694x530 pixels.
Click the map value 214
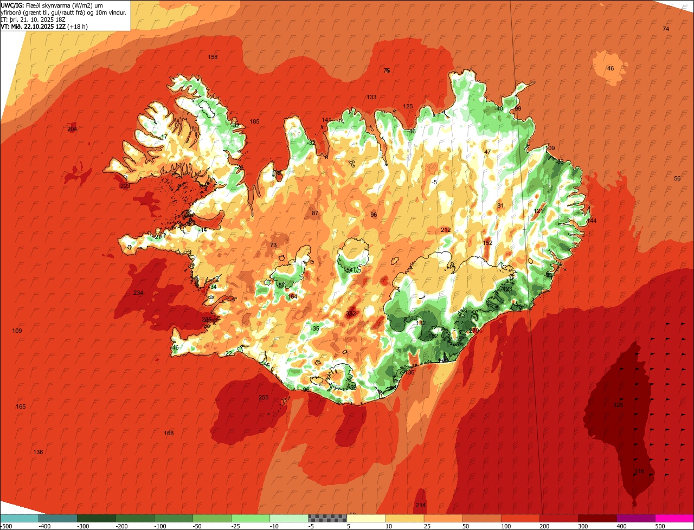(x=421, y=505)
